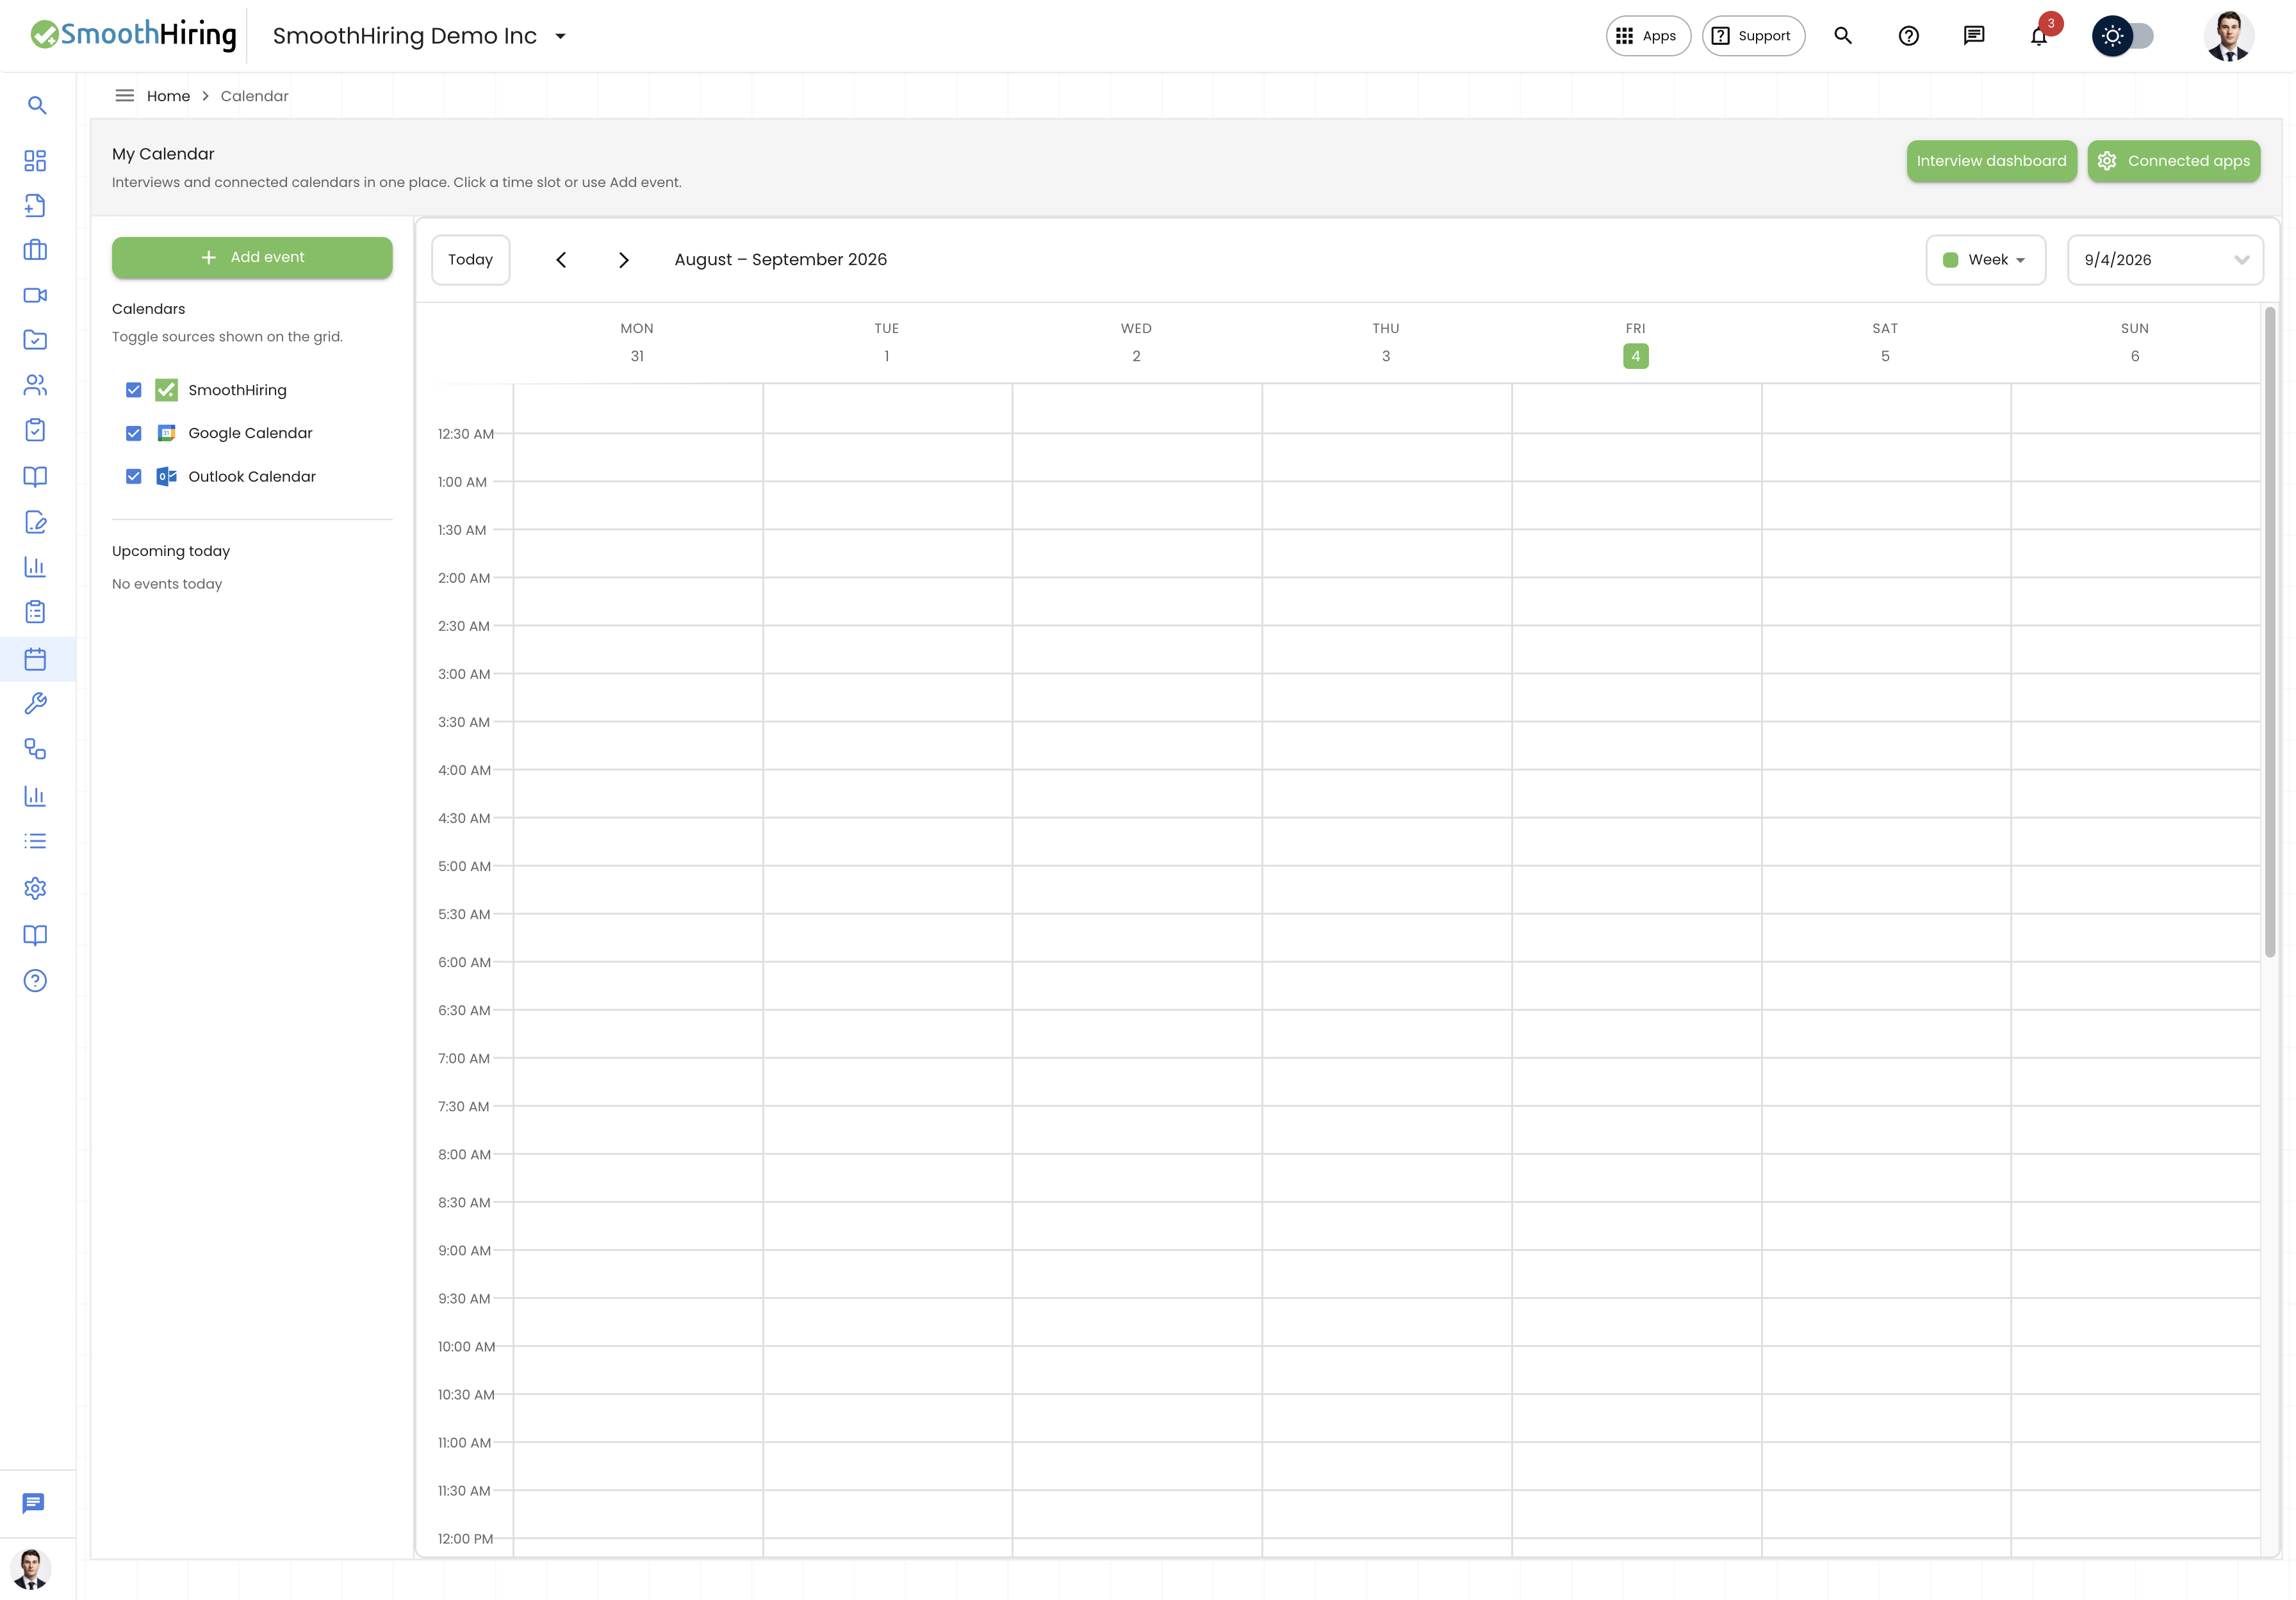The height and width of the screenshot is (1600, 2296).
Task: Go to previous week arrow
Action: (561, 260)
